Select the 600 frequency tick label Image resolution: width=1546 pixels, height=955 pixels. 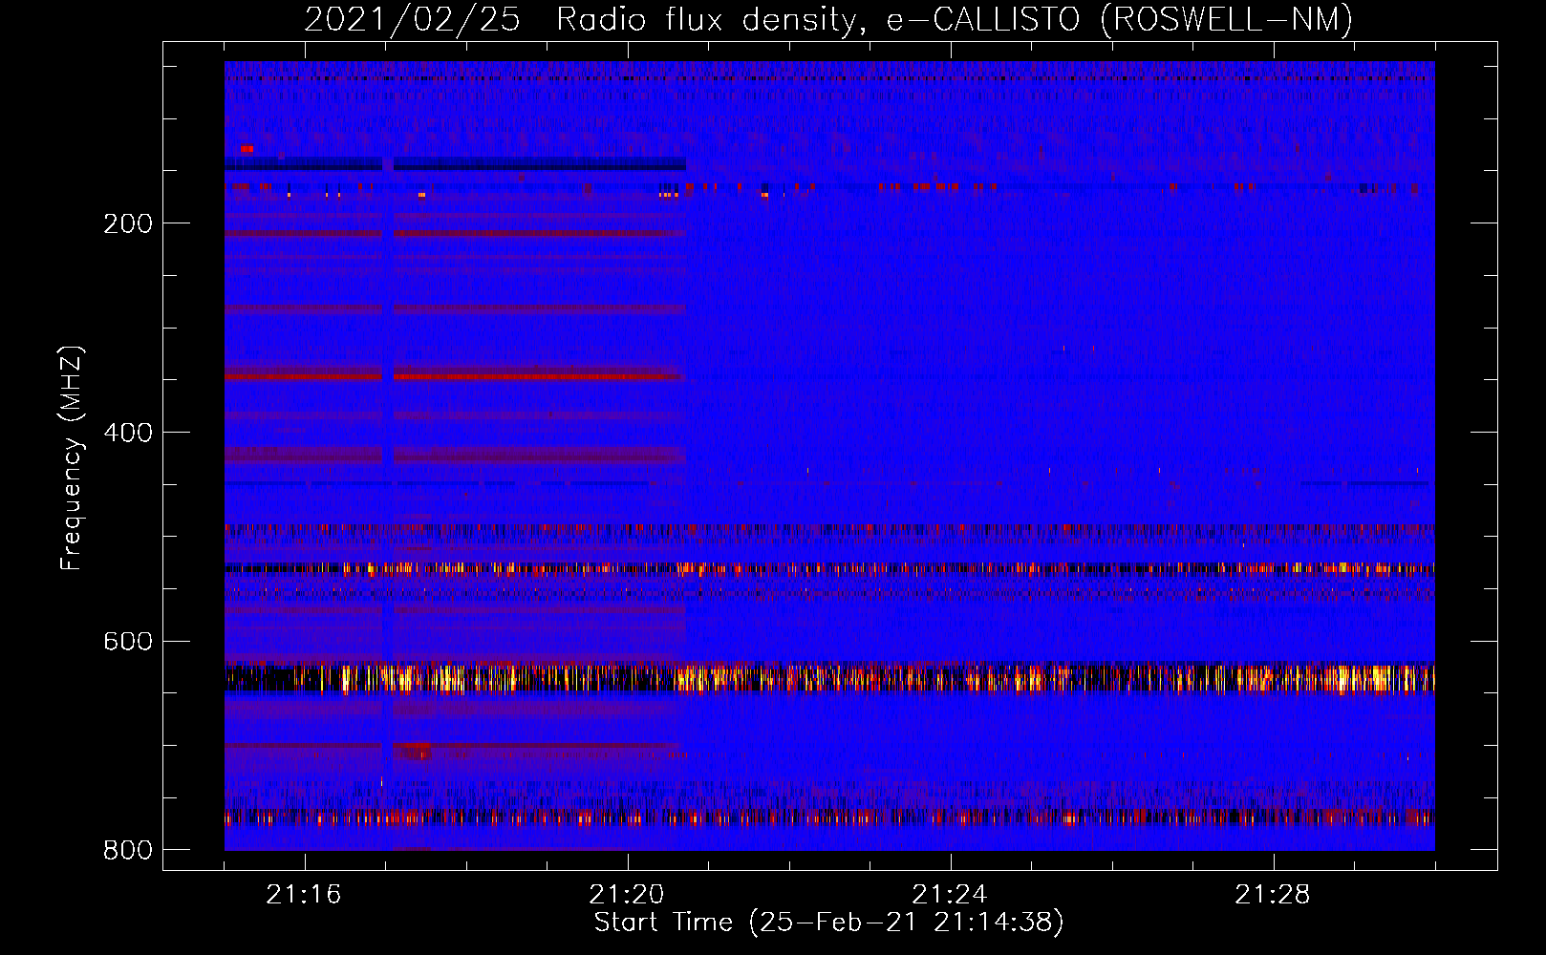tap(128, 641)
